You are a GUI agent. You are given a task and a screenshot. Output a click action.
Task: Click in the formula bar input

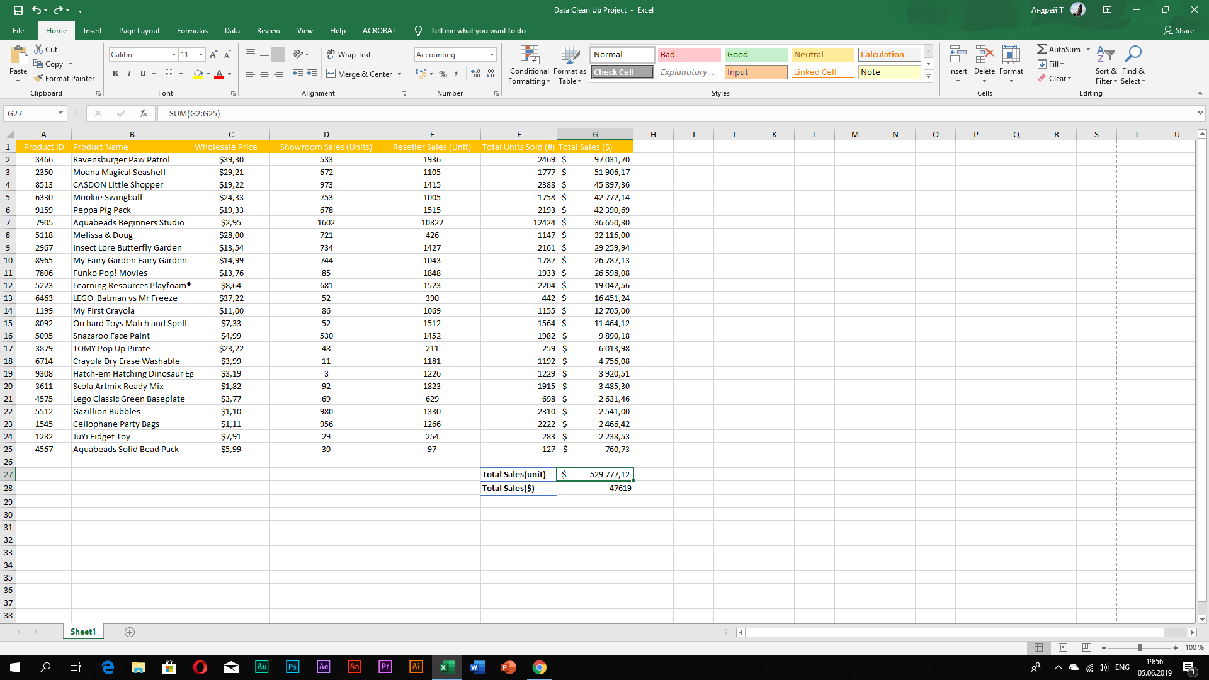tap(677, 113)
